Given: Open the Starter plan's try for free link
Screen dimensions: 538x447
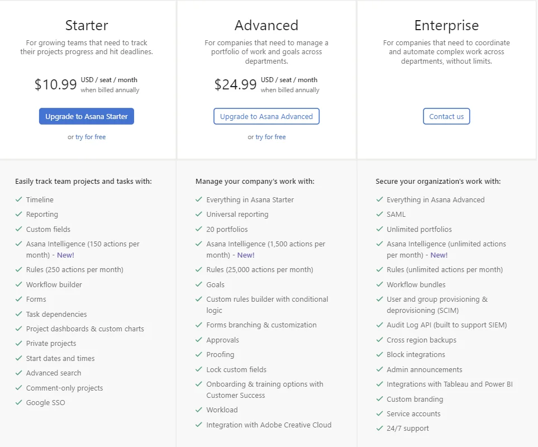Looking at the screenshot, I should 91,137.
